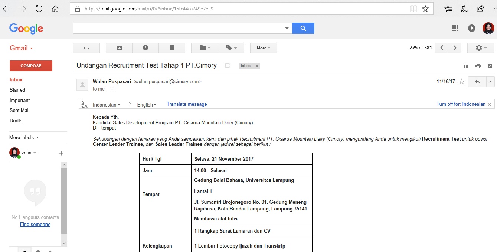
Task: Archive this email
Action: pos(119,48)
